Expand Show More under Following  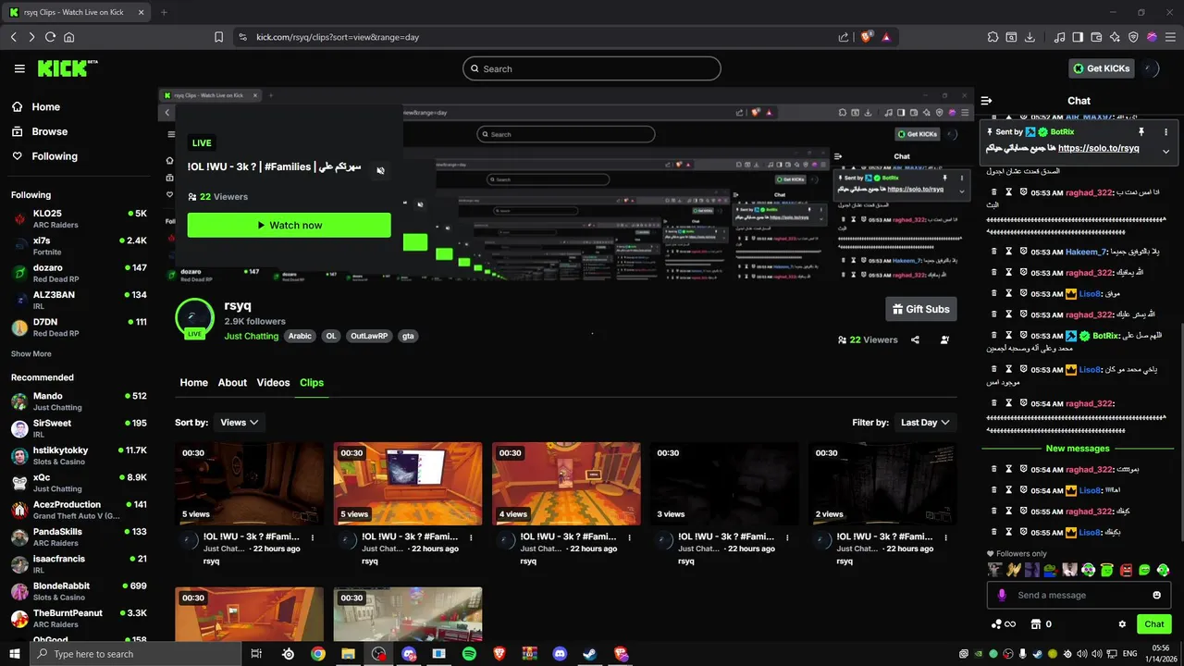[31, 353]
